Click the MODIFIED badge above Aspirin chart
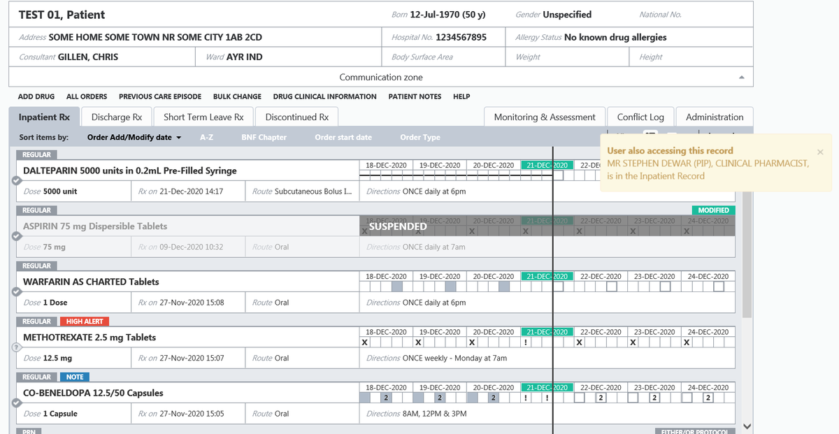Screen dimensions: 839x434 [713, 210]
